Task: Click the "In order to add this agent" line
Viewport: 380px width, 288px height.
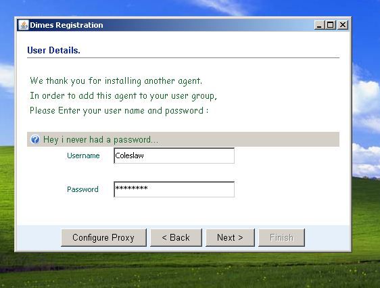Action: coord(123,96)
